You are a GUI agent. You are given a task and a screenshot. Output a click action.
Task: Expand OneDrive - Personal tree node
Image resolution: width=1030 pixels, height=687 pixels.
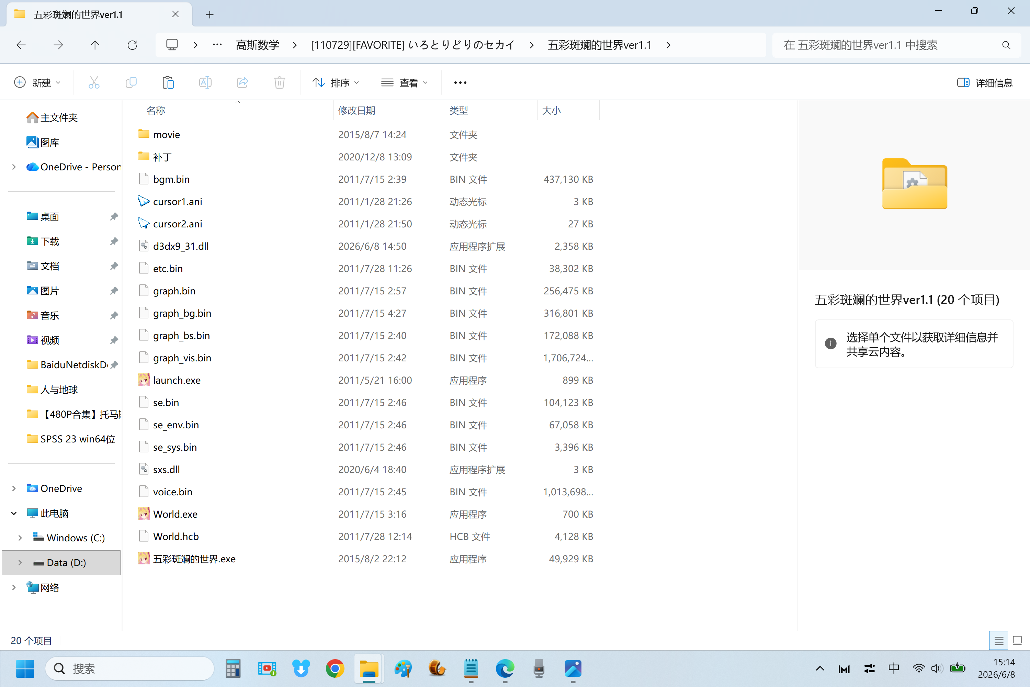coord(14,167)
